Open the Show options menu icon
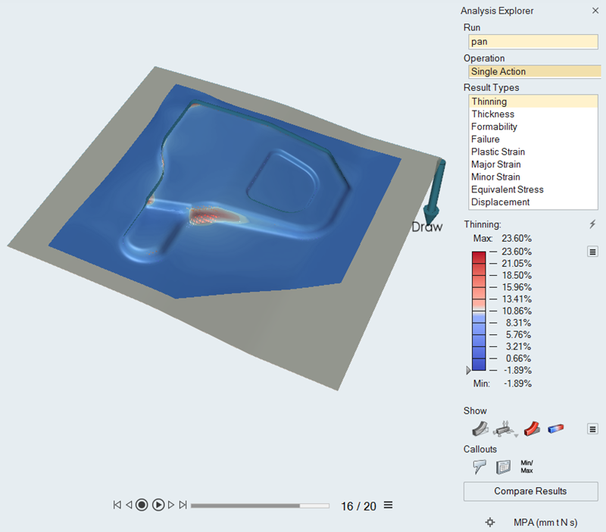 coord(593,429)
